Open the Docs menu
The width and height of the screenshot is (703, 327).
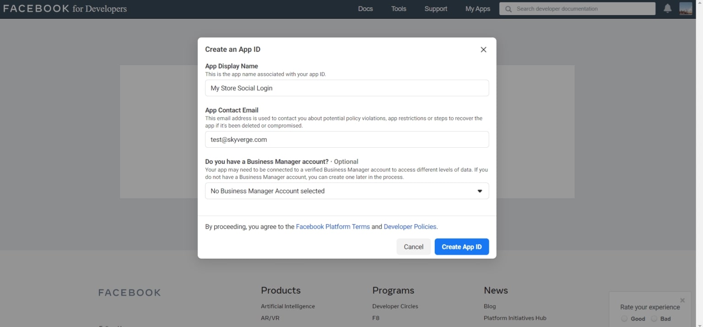[x=365, y=9]
